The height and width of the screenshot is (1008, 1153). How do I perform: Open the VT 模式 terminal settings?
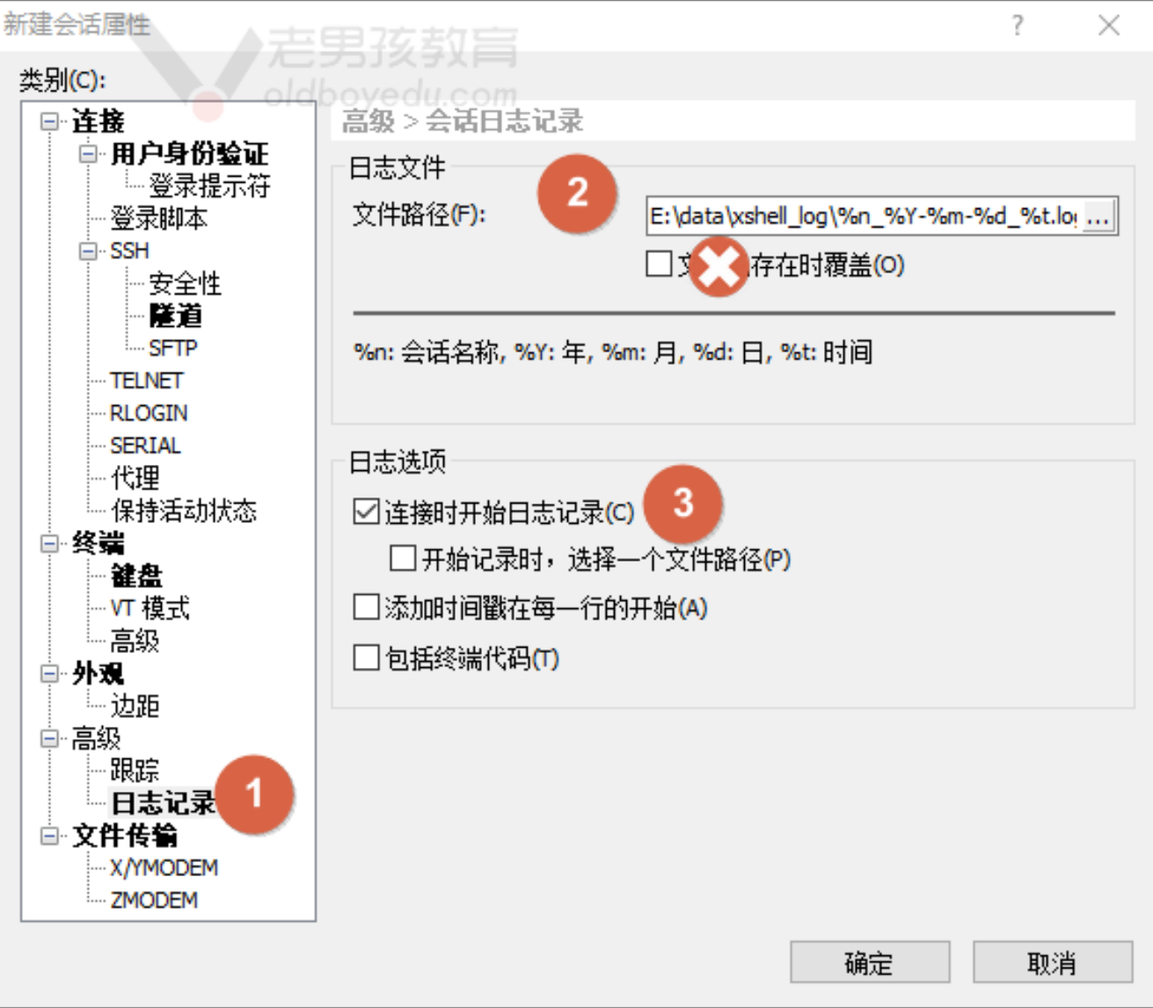click(150, 608)
